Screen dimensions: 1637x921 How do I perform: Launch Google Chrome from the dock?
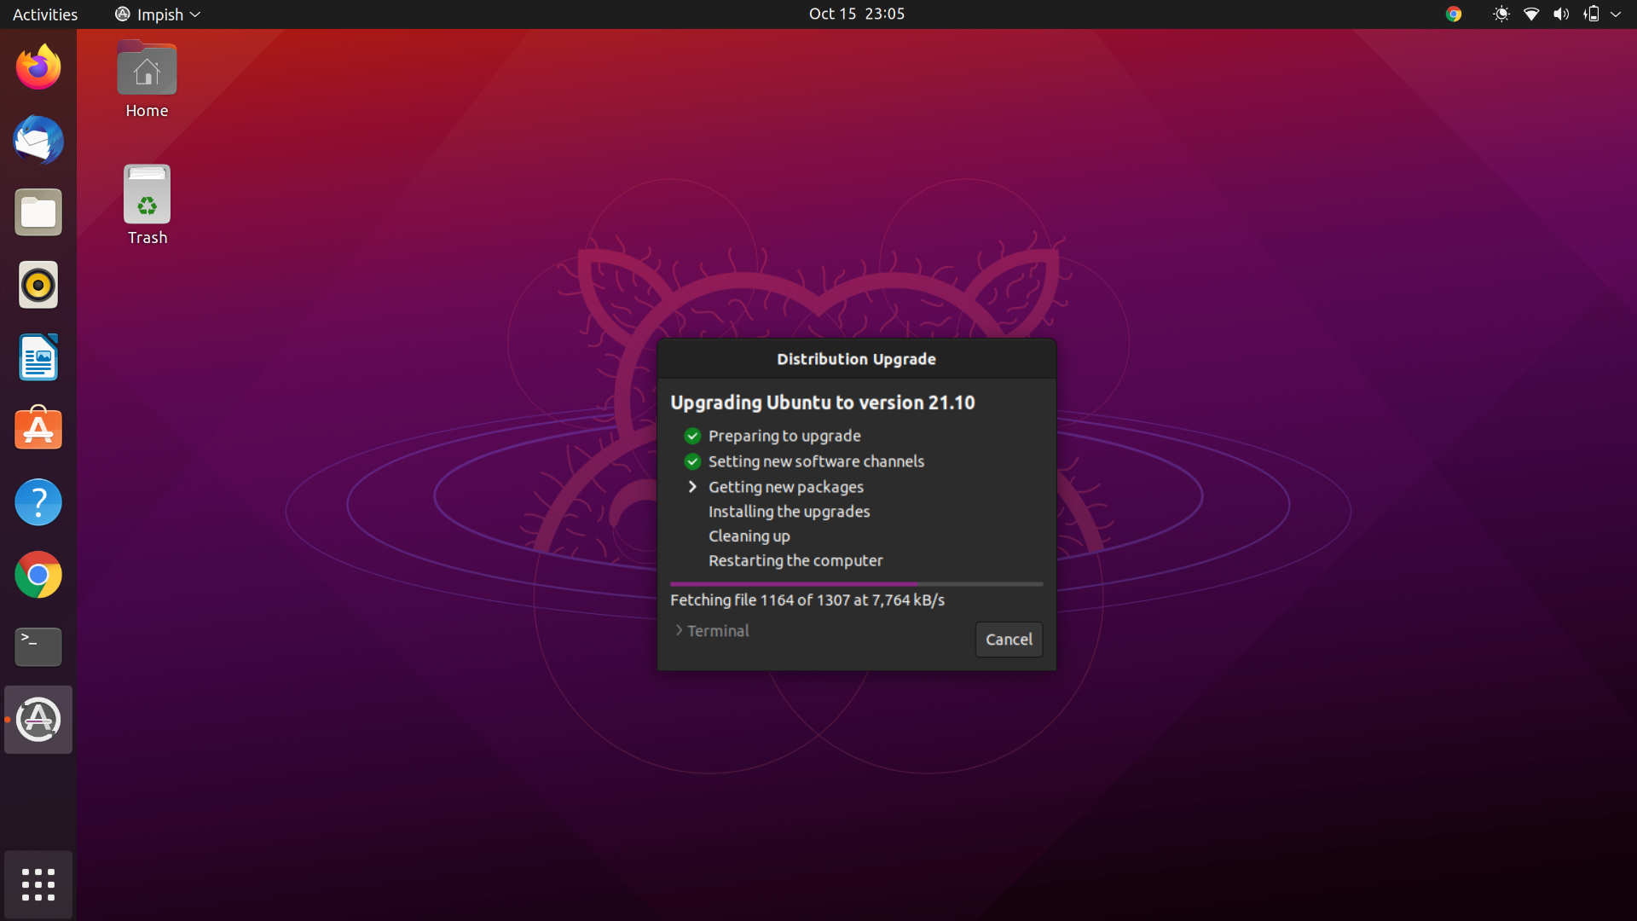click(x=38, y=575)
